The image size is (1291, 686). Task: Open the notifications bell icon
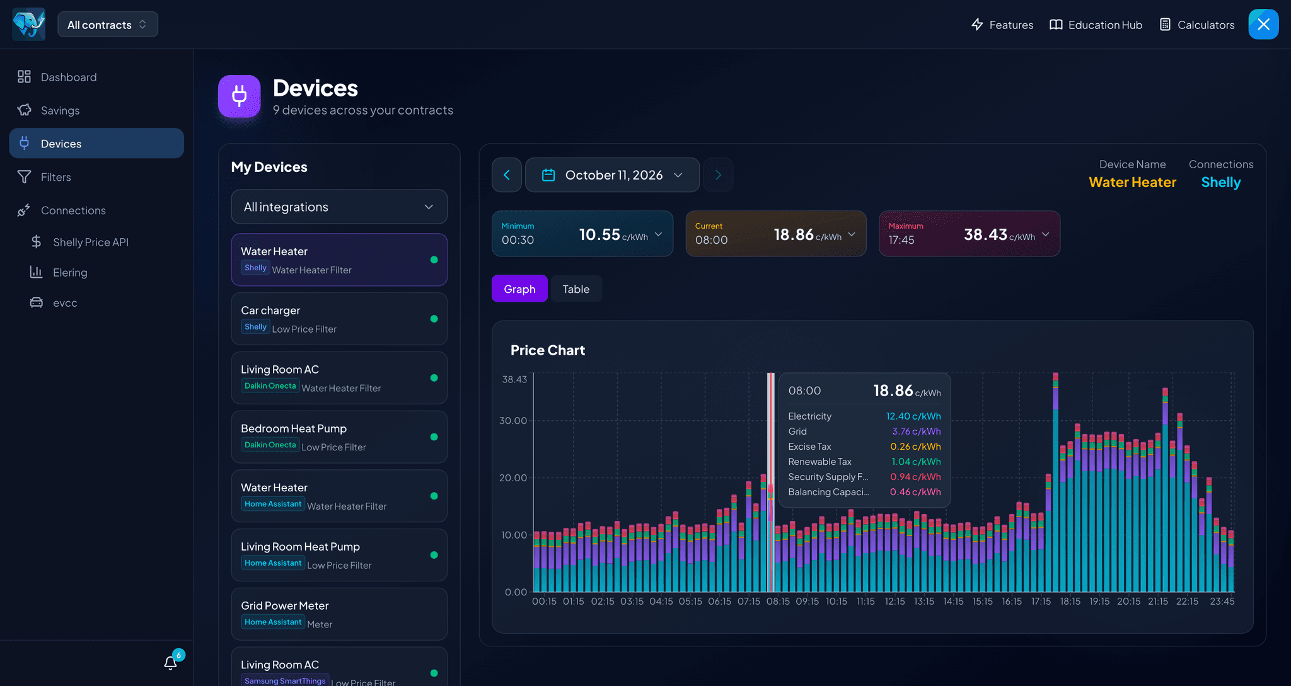click(170, 662)
